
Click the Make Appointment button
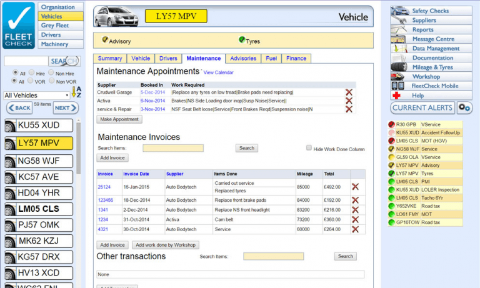pyautogui.click(x=119, y=119)
